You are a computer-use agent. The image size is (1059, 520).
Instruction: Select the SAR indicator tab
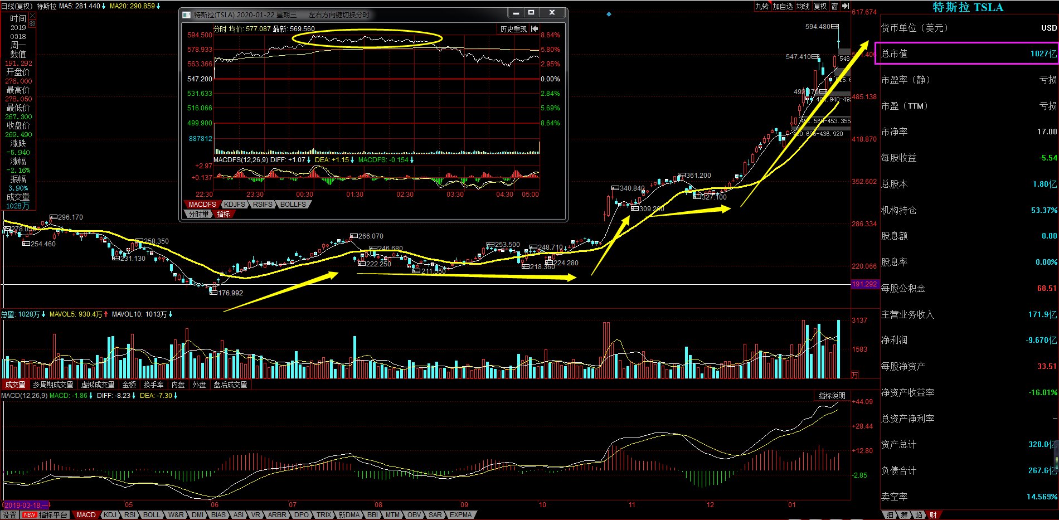[435, 515]
